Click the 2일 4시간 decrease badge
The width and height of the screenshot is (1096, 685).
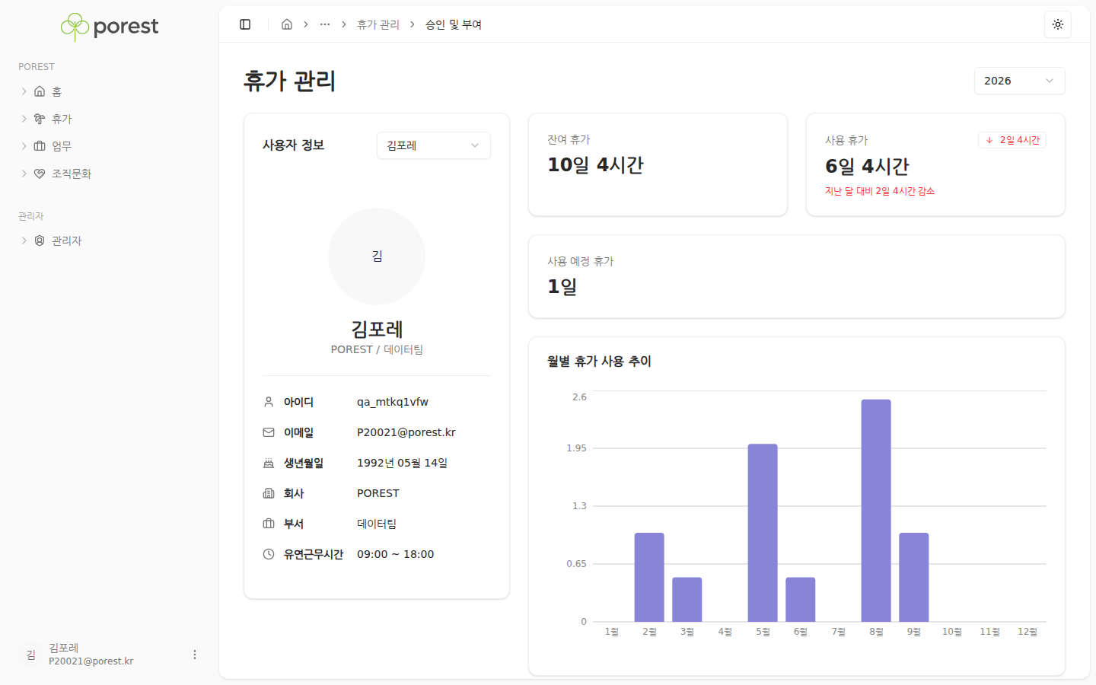coord(1012,140)
